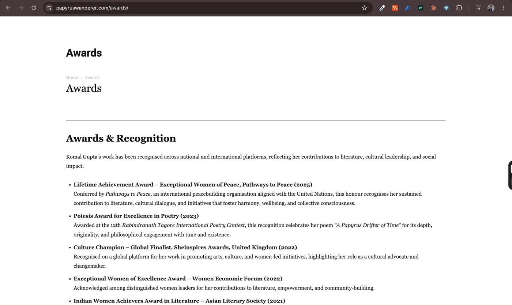Screen dimensions: 512x305
Task: Open the orange code-slash extension
Action: click(x=395, y=8)
